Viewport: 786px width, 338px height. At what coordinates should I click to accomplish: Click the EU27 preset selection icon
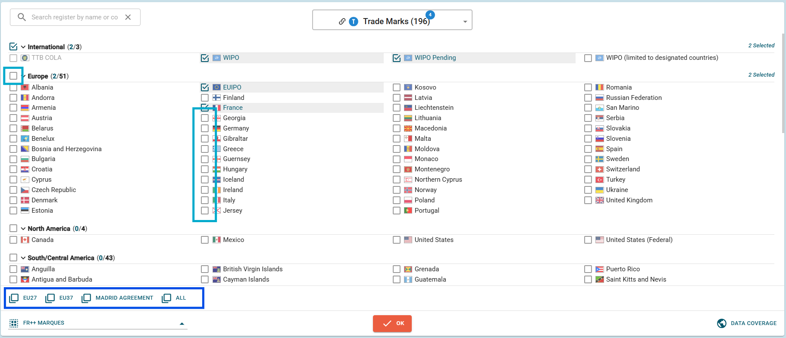pos(14,298)
